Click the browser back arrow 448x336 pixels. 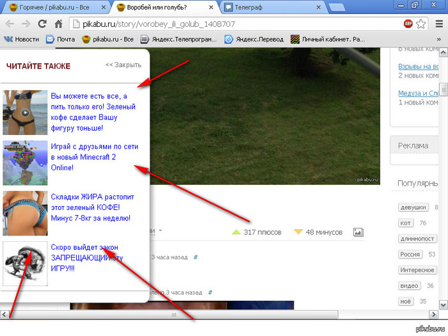click(x=10, y=24)
